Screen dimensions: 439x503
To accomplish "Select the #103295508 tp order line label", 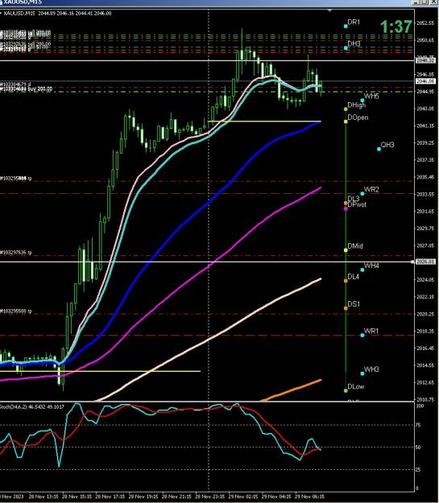I will (16, 311).
